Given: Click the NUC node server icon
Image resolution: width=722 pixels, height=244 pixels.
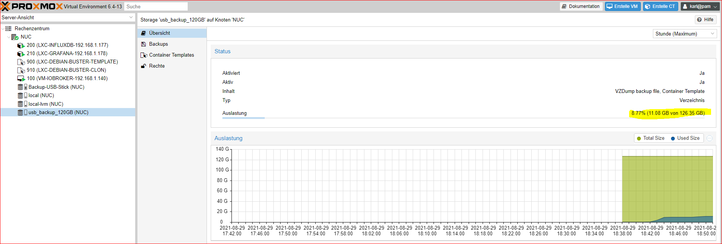Looking at the screenshot, I should [15, 37].
